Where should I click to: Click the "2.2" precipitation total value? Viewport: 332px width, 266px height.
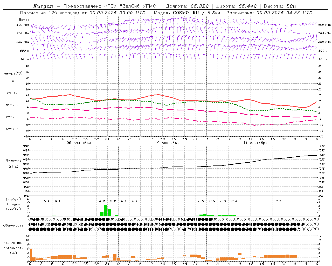point(113,201)
